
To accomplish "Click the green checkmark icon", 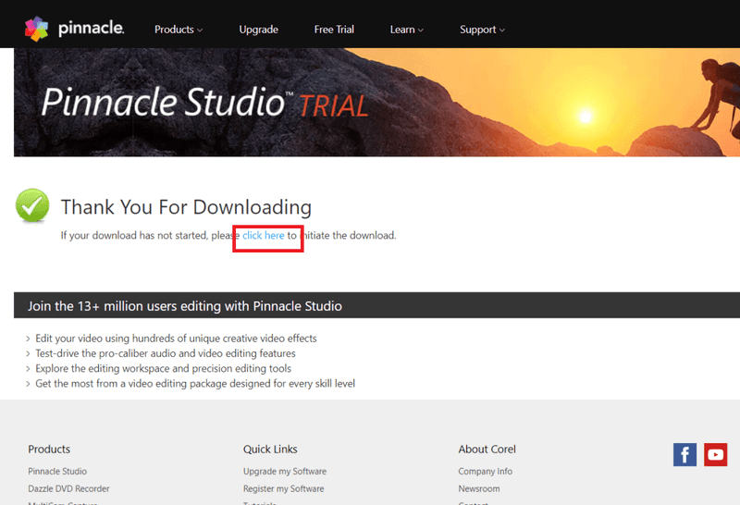I will pyautogui.click(x=32, y=205).
